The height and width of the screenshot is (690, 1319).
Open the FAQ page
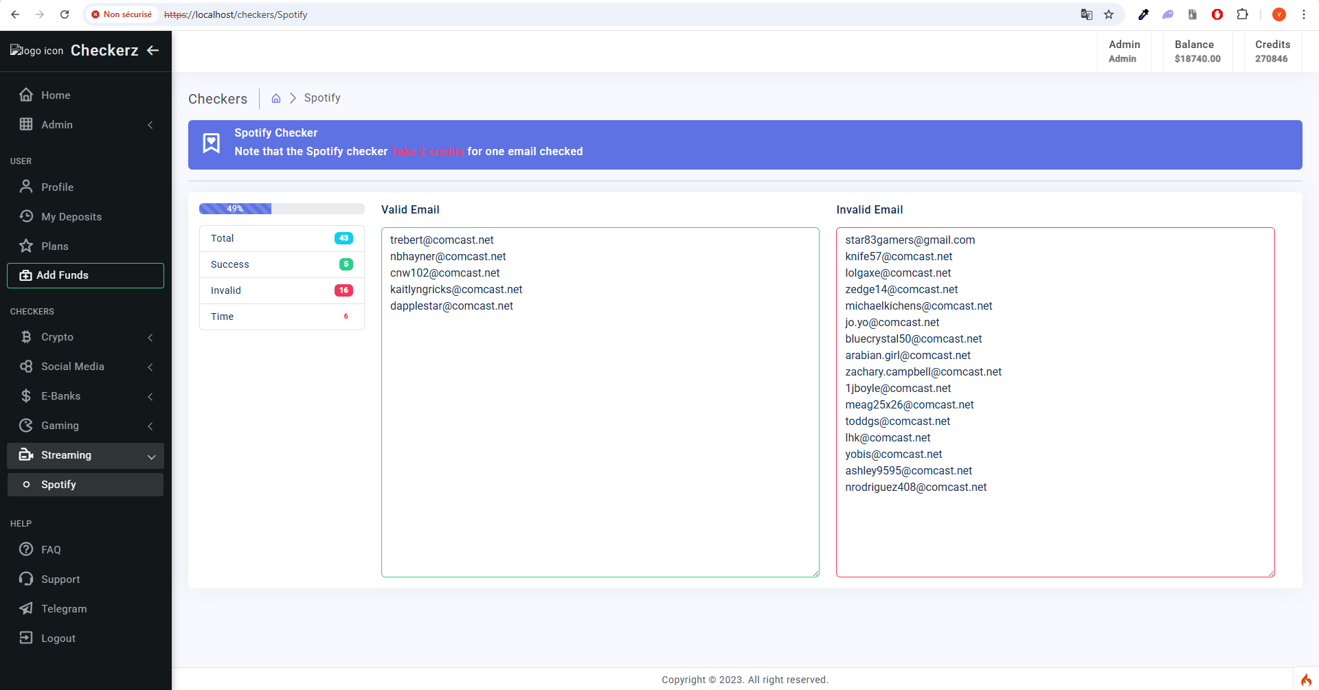point(86,549)
